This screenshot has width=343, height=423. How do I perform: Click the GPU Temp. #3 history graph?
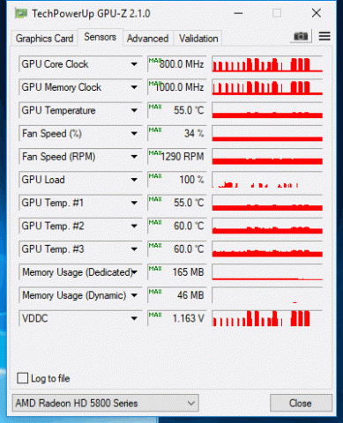(267, 249)
